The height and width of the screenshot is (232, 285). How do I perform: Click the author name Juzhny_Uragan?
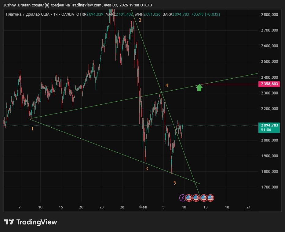(x=17, y=5)
